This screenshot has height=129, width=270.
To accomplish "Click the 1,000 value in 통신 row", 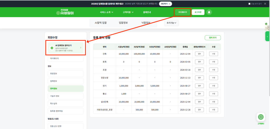I will [124, 94].
